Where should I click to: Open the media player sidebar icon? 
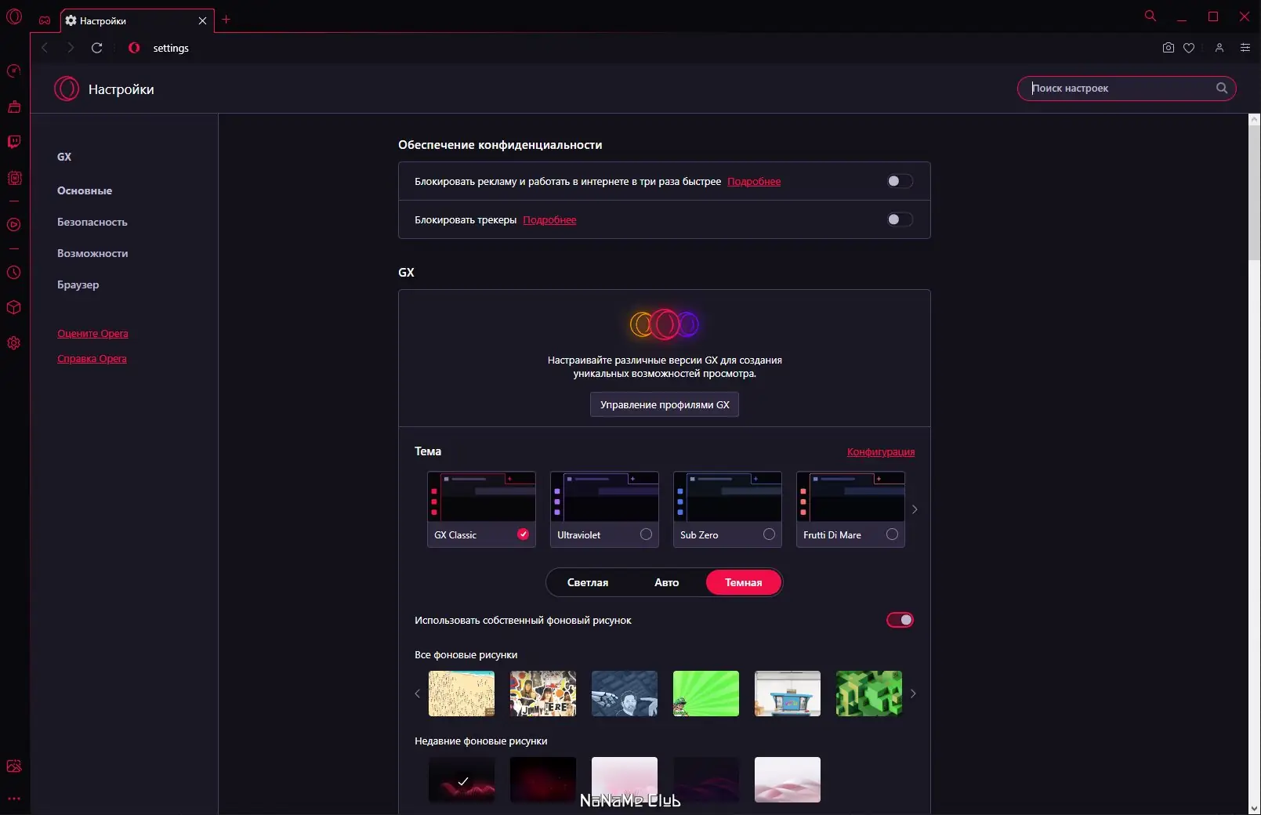[x=14, y=225]
